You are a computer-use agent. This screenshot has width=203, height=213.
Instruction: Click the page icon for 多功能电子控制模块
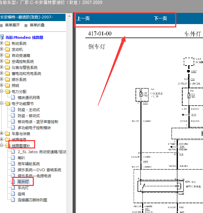pos(13,127)
